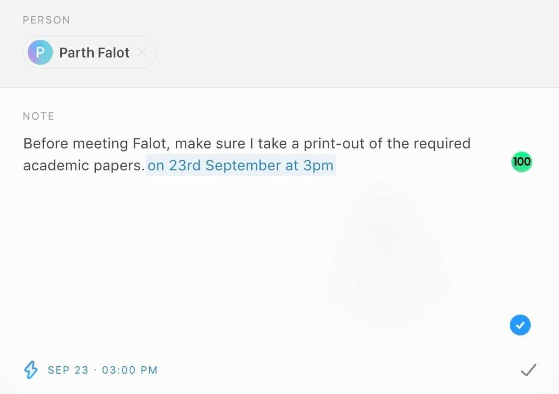This screenshot has height=394, width=559.
Task: Click the highlighted 'on 23rd September at 3pm' text
Action: [x=241, y=165]
